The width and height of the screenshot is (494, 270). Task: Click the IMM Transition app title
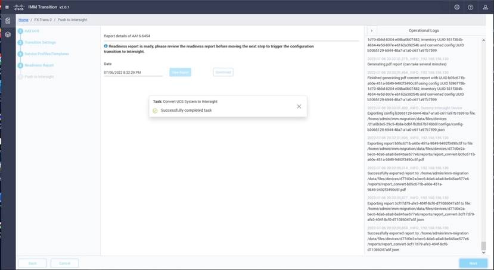point(42,7)
